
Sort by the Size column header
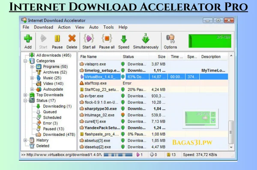tap(158, 57)
